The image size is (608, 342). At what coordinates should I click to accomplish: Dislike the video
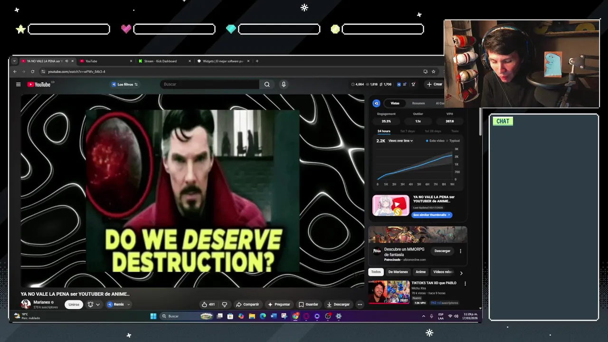point(225,304)
